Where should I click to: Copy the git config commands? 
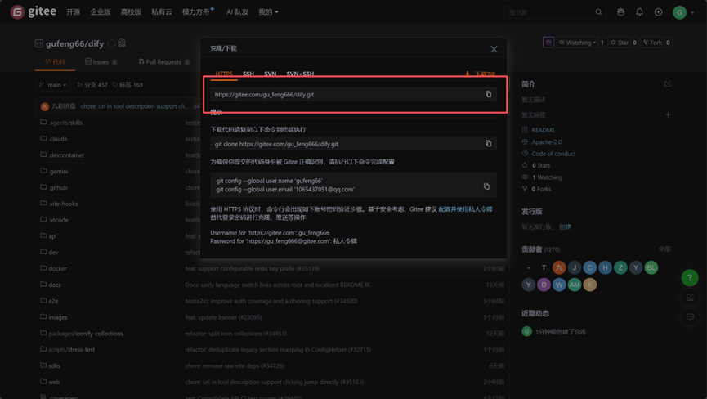pyautogui.click(x=486, y=186)
